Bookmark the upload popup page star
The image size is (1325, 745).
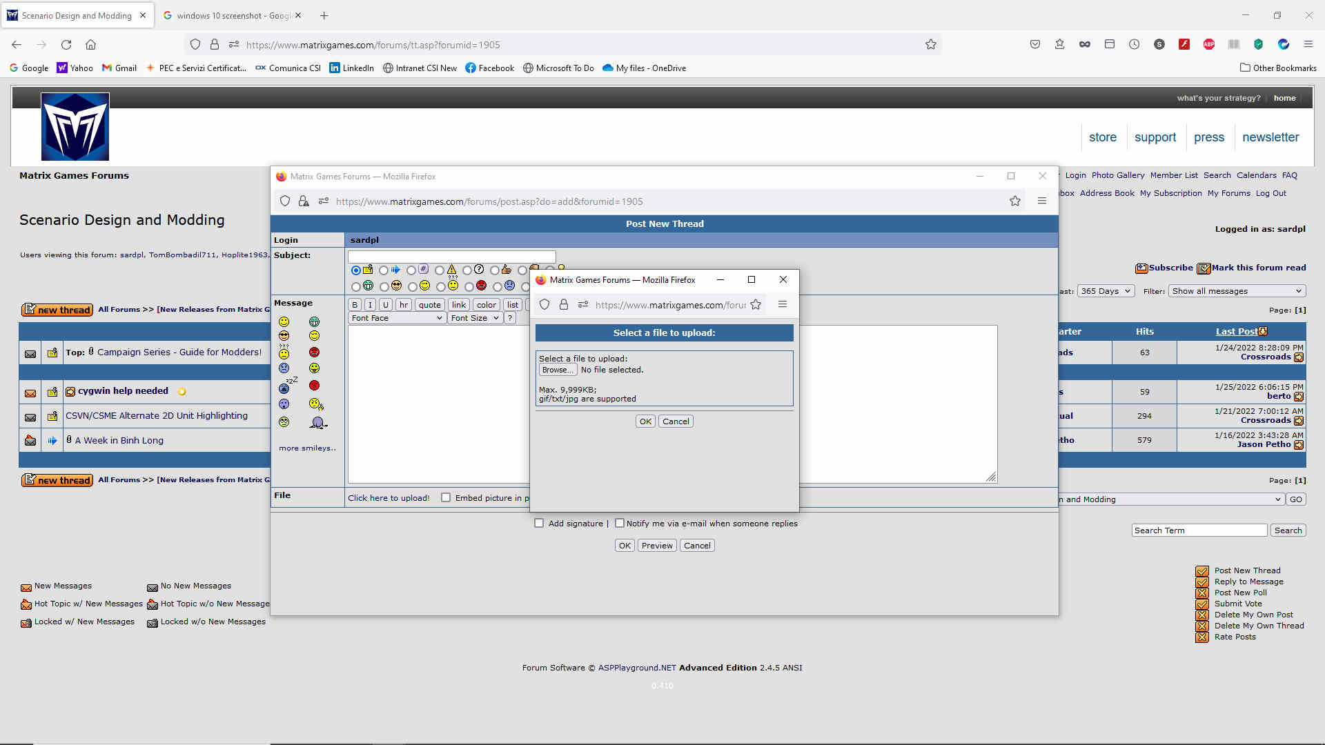point(756,305)
